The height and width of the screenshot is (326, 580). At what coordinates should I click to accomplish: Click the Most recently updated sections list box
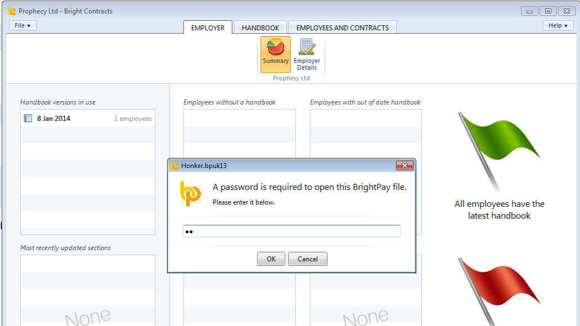[88, 290]
